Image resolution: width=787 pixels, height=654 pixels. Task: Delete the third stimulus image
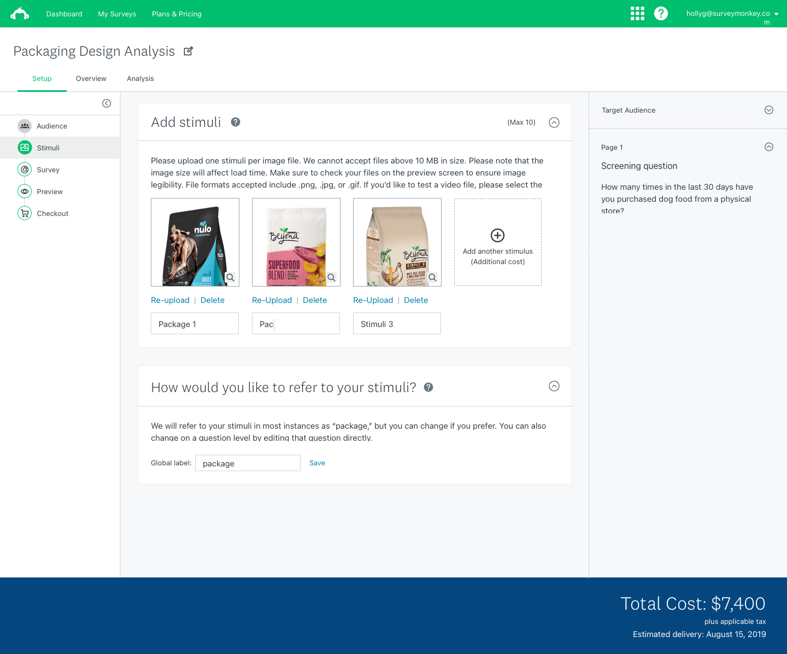pos(415,300)
